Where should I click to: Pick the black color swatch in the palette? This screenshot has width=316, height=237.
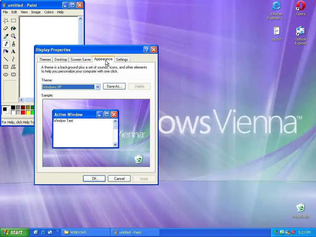click(x=13, y=108)
